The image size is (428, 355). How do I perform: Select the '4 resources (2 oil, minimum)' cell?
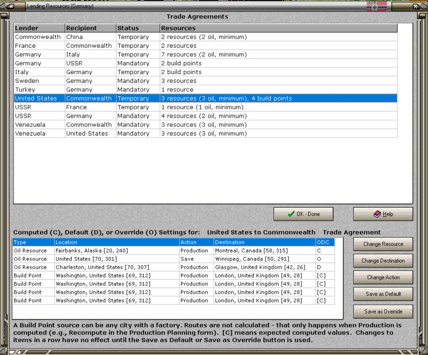[x=279, y=116]
